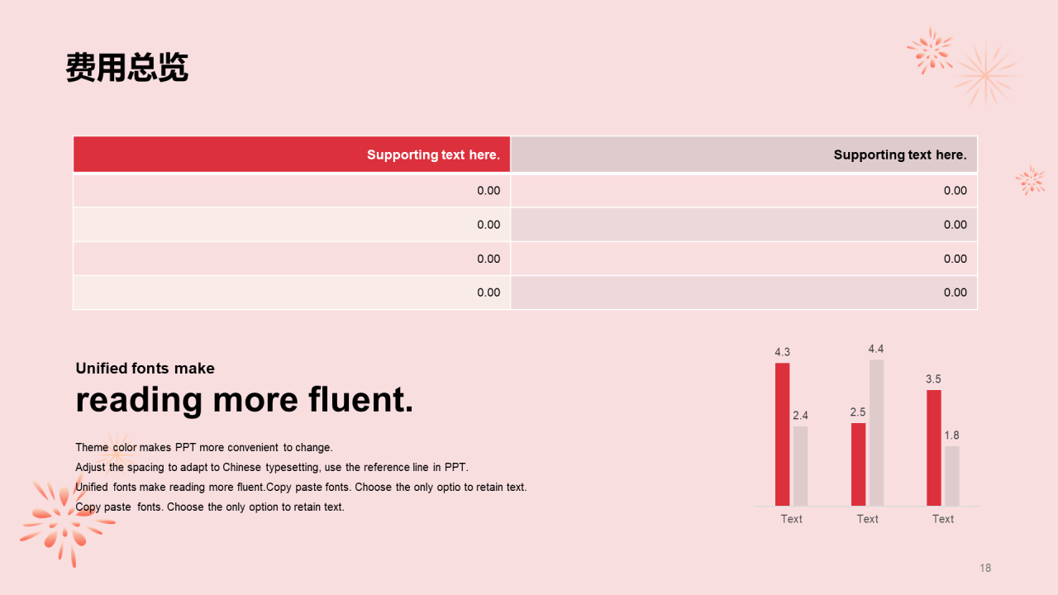This screenshot has height=595, width=1058.
Task: Select the last 0.00 cell in the right column
Action: 744,293
